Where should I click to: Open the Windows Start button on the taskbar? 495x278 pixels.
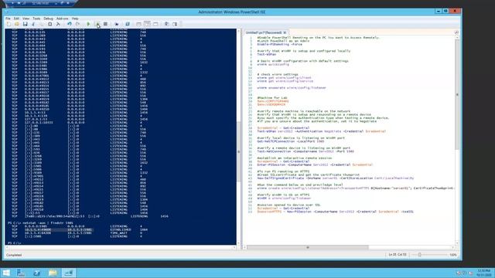pos(6,273)
